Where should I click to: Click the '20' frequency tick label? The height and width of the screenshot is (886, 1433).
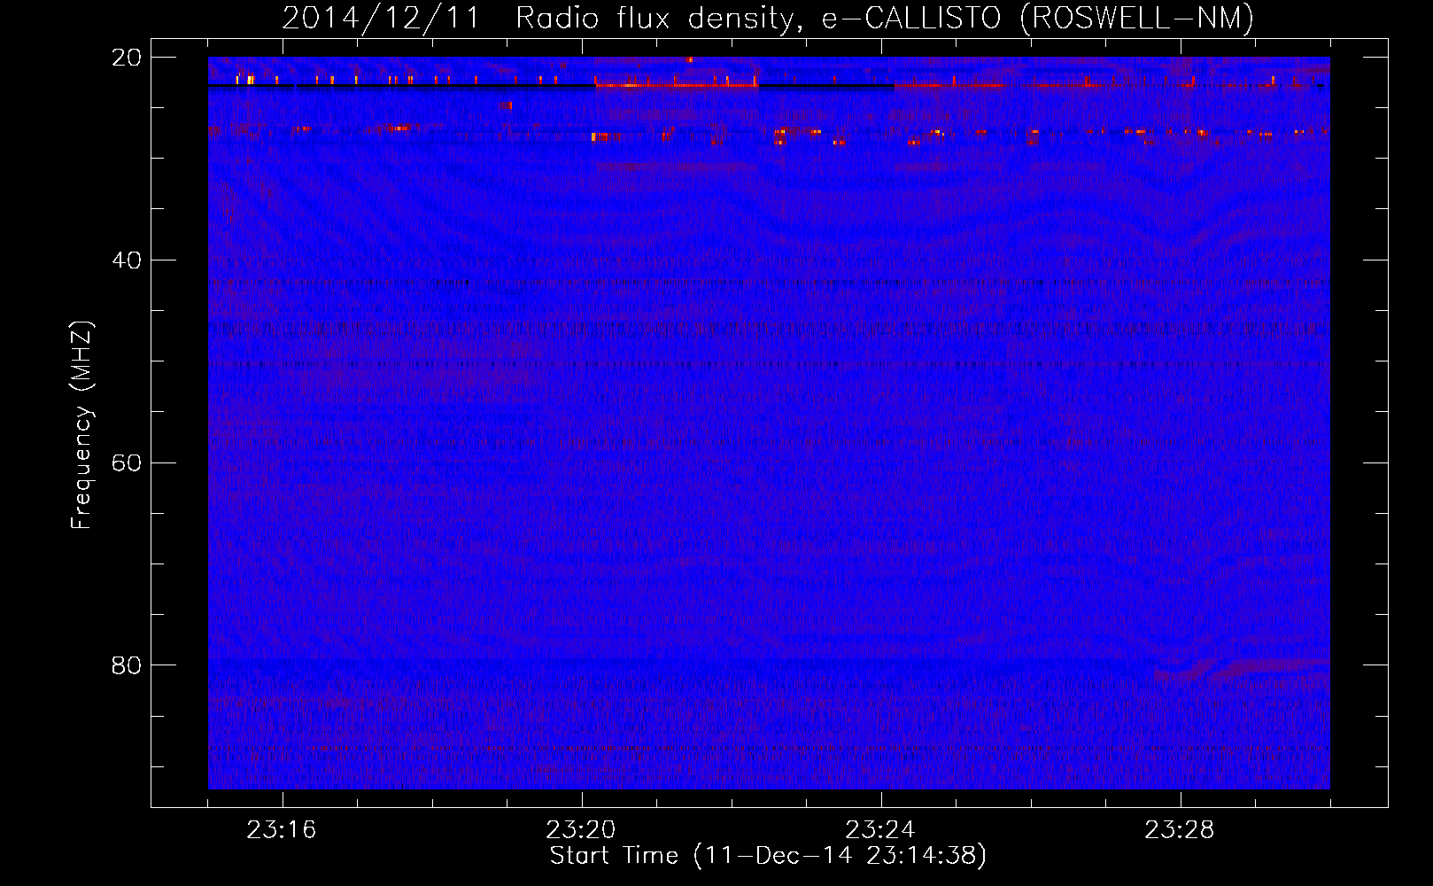[x=127, y=58]
